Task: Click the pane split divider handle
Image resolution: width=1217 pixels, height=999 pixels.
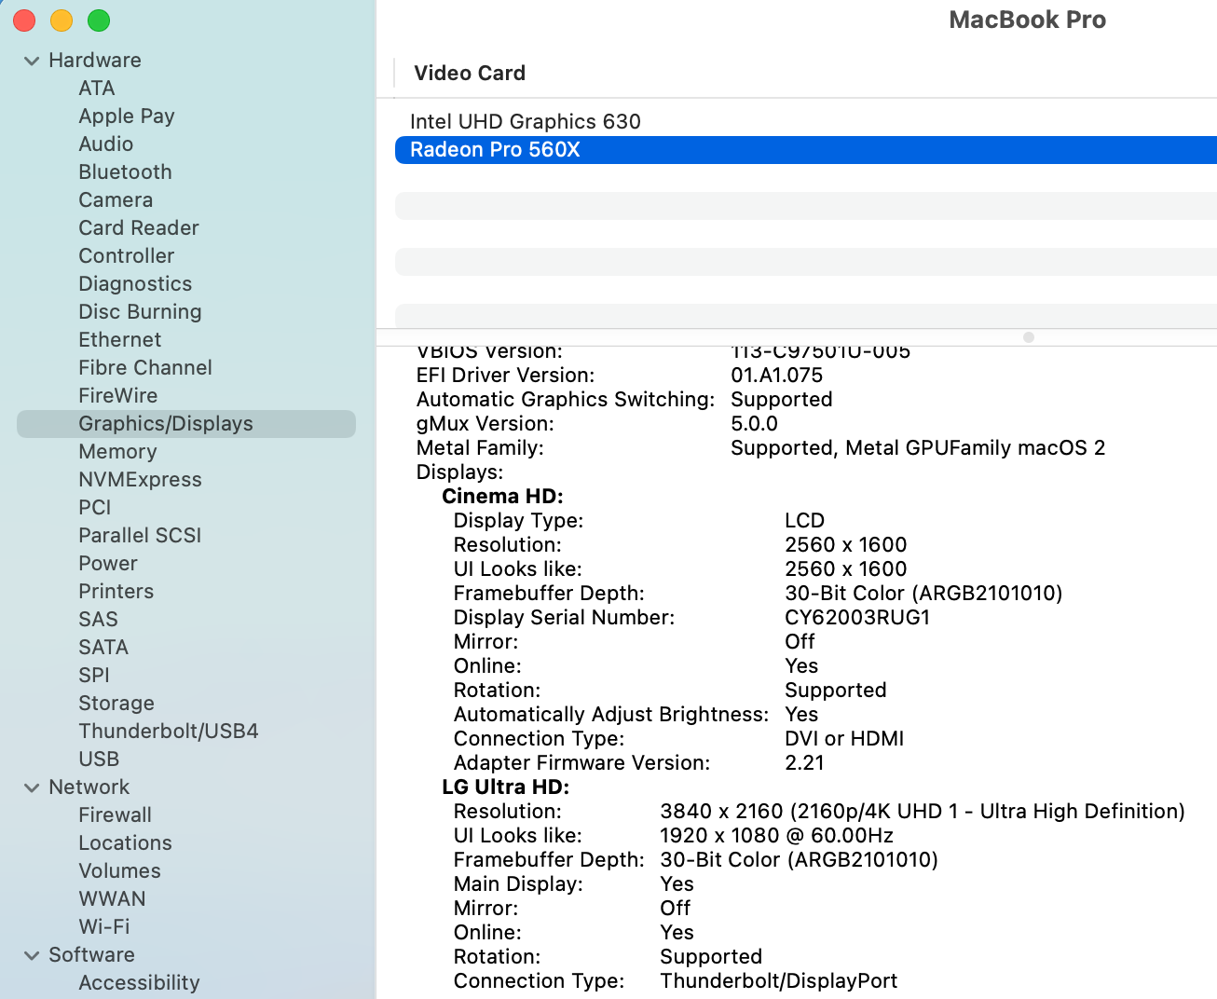Action: pyautogui.click(x=1029, y=337)
